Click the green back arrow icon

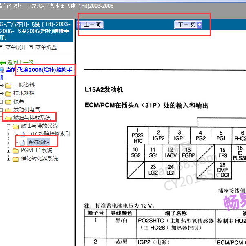click(3, 63)
